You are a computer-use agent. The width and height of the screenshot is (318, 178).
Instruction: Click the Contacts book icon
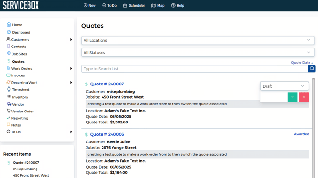pyautogui.click(x=9, y=46)
